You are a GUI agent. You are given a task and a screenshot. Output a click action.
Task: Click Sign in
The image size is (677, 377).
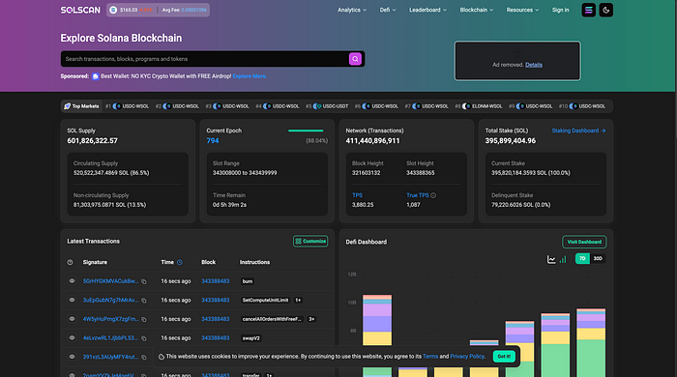coord(560,10)
